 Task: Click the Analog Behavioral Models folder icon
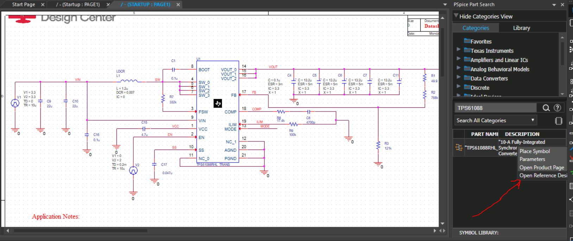click(467, 69)
